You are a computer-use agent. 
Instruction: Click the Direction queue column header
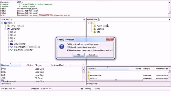(35, 89)
